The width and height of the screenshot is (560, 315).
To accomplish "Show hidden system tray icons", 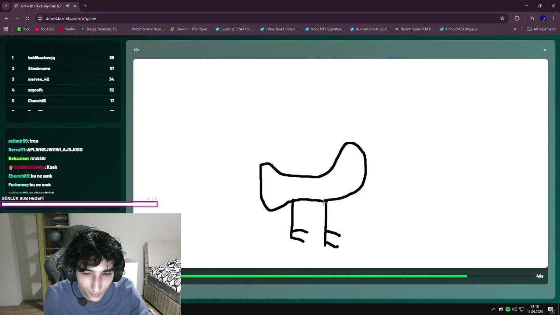I will (494, 309).
